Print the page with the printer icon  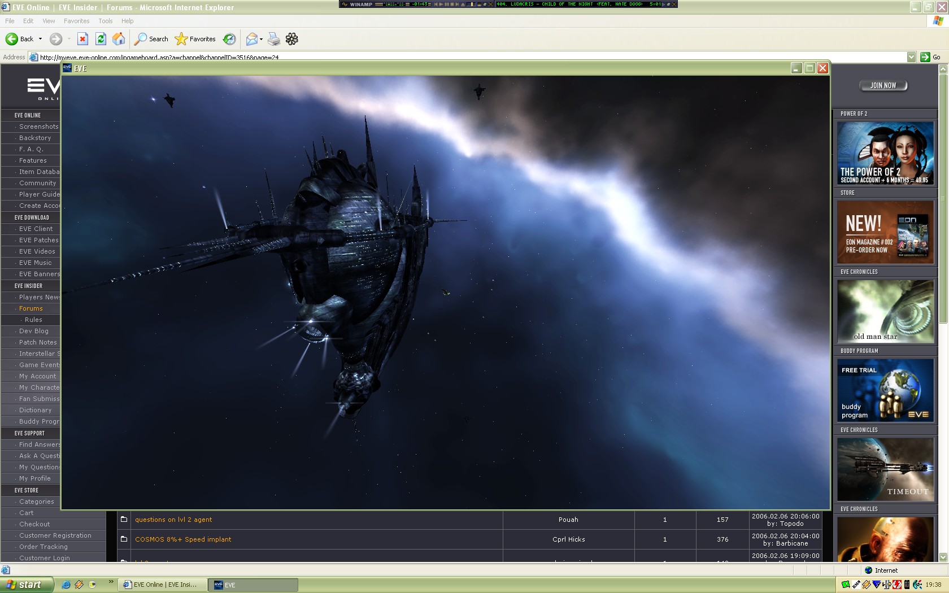tap(274, 39)
